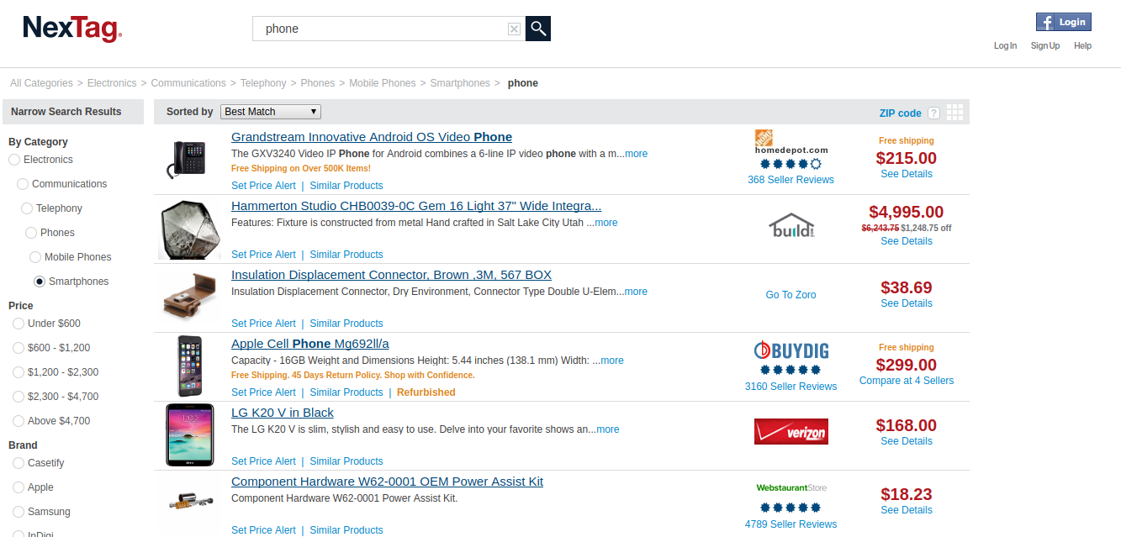Click the build.com seller logo

click(791, 225)
